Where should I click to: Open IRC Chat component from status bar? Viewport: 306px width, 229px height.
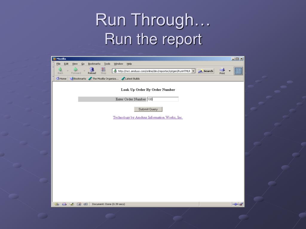coord(85,204)
